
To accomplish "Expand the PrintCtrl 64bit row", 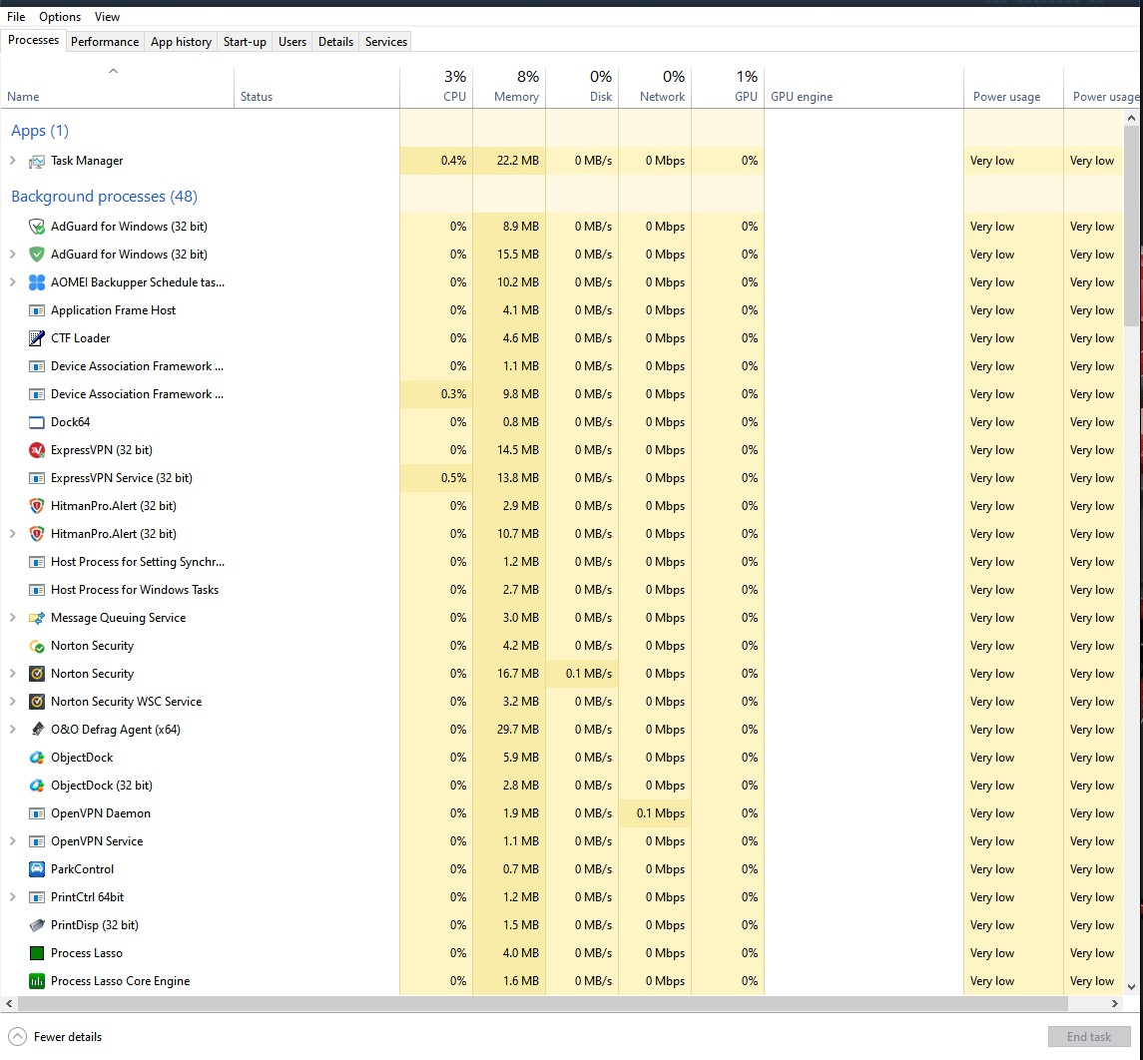I will [x=12, y=897].
